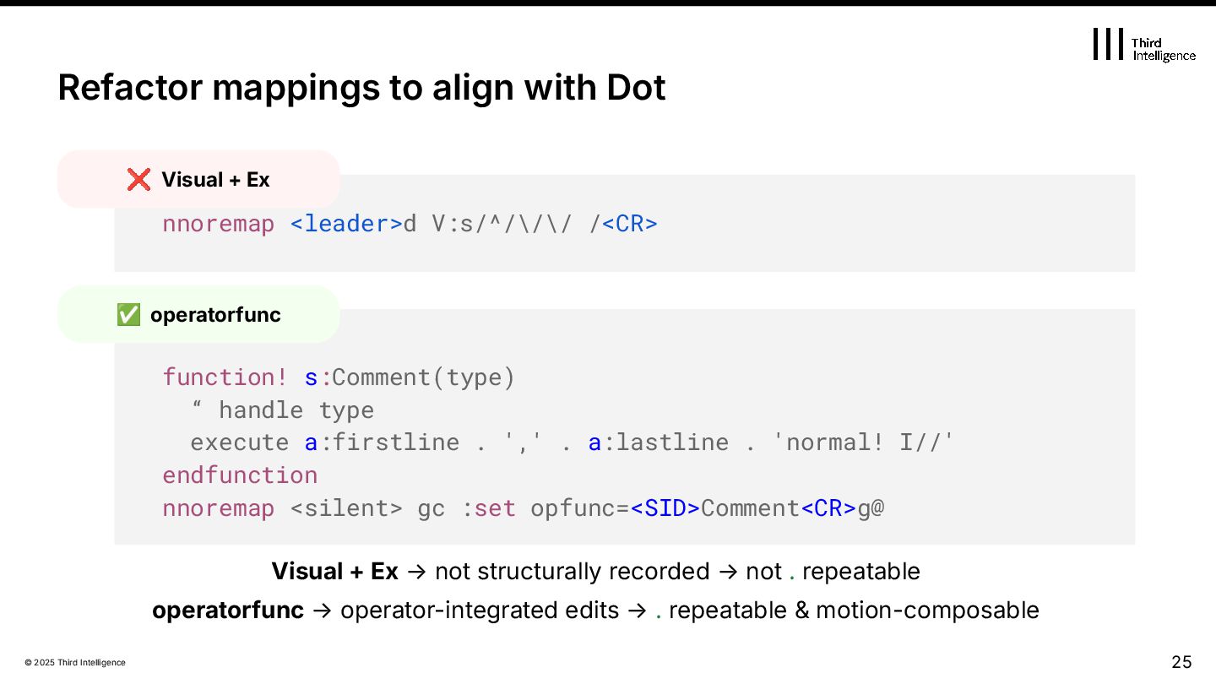Click the slide title heading
The width and height of the screenshot is (1216, 684).
[x=361, y=88]
